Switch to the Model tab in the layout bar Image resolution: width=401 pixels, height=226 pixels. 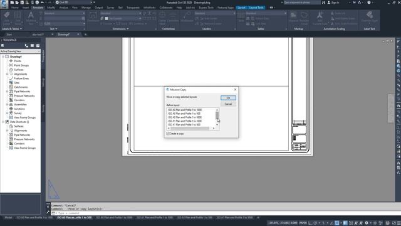pos(8,218)
